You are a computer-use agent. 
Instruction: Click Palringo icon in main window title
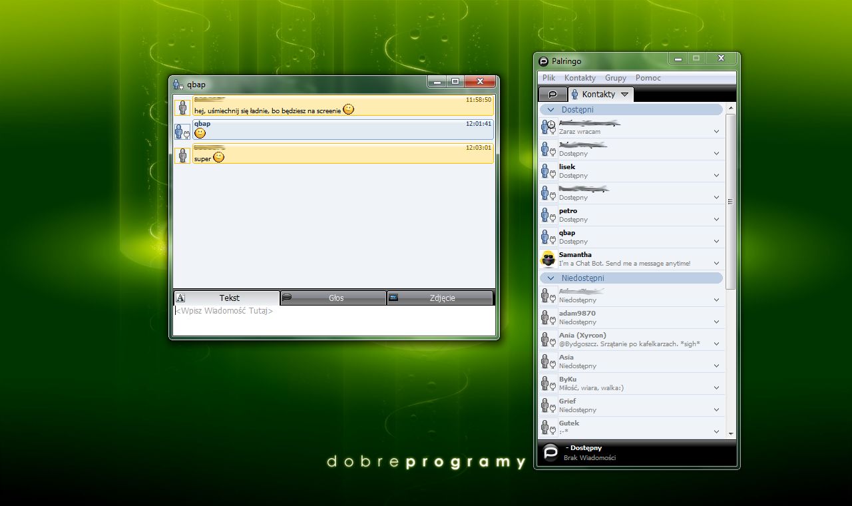click(544, 61)
